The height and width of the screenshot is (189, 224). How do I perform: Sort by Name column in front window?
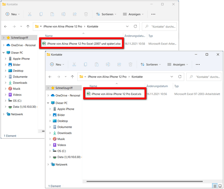tap(93, 86)
